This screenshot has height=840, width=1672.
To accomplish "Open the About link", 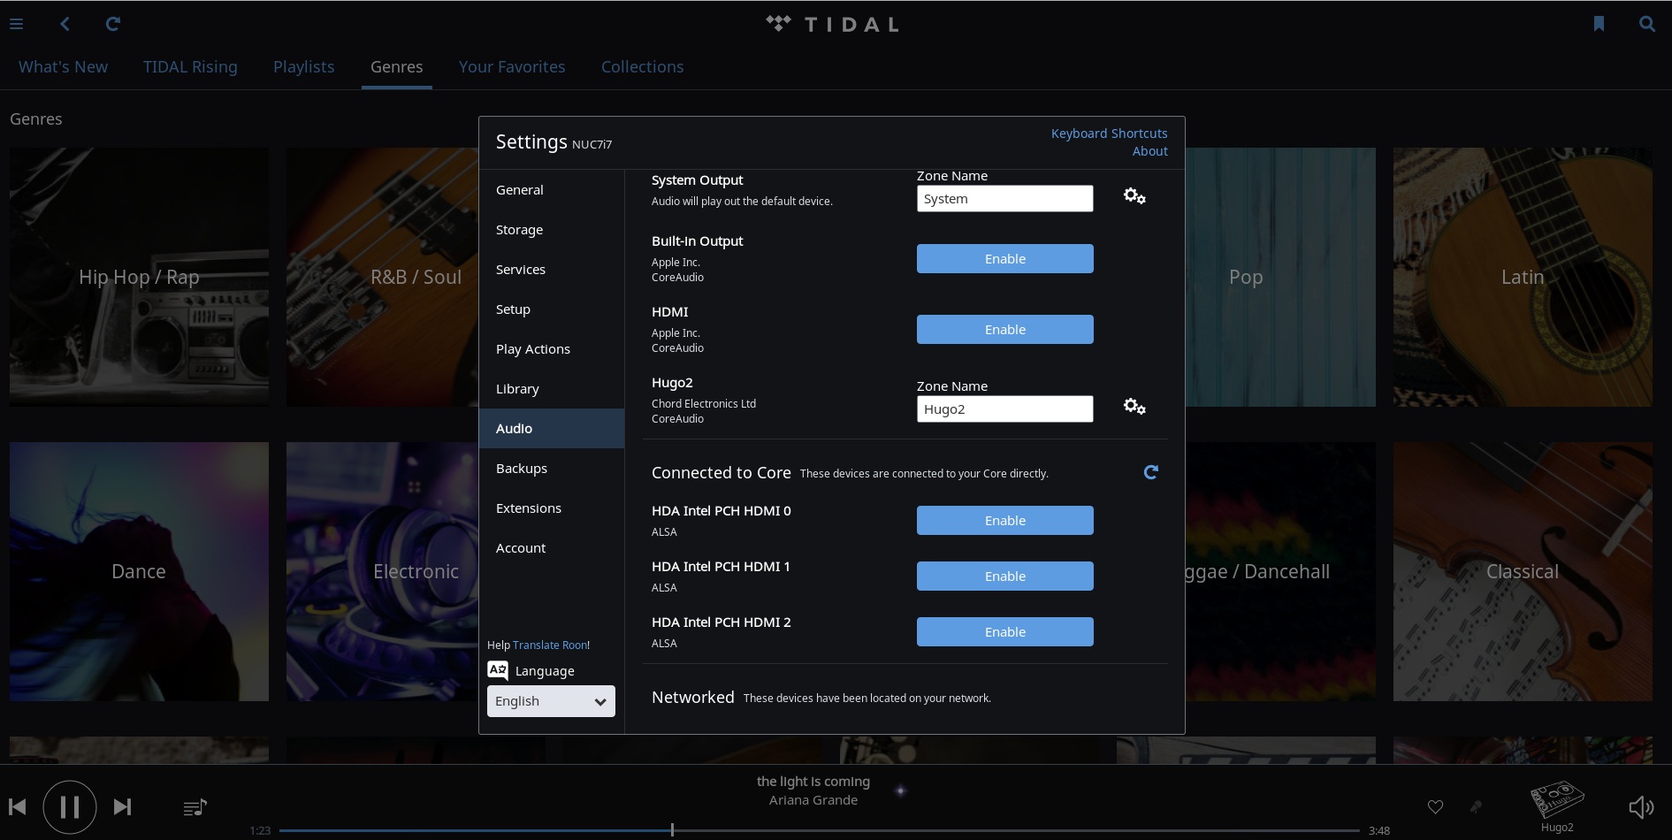I will coord(1150,151).
